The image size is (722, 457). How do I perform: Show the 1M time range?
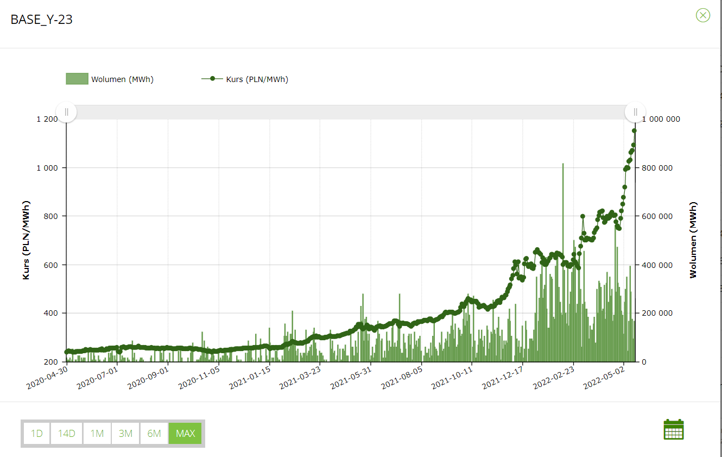coord(97,434)
